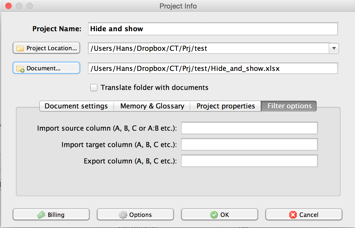The height and width of the screenshot is (228, 355).
Task: Click the document path field with Hide_and_show.xlsx
Action: [213, 69]
